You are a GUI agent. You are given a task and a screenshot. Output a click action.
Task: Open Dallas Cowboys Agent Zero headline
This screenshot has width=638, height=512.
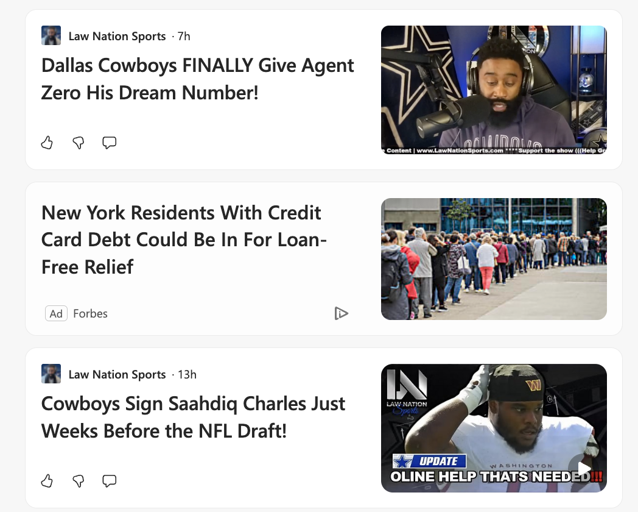click(x=198, y=79)
